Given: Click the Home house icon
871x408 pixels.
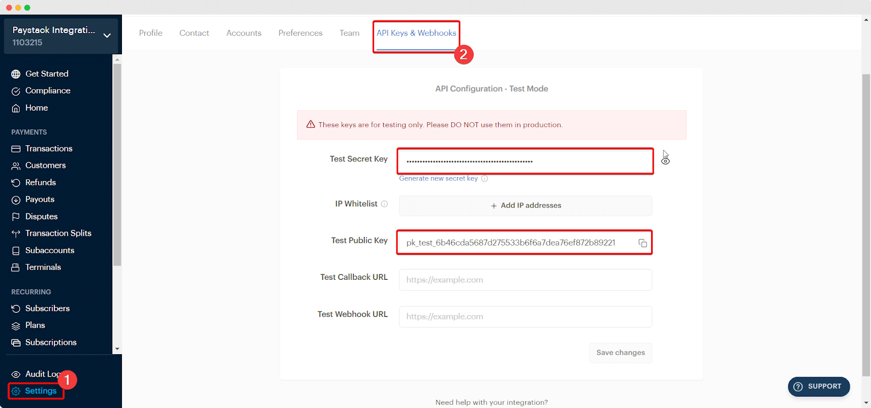Looking at the screenshot, I should point(16,108).
